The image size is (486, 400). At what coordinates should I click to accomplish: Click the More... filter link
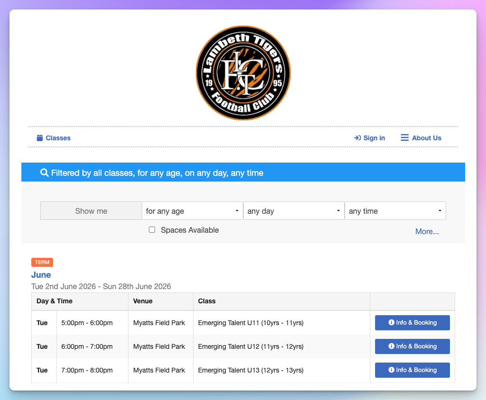point(427,231)
